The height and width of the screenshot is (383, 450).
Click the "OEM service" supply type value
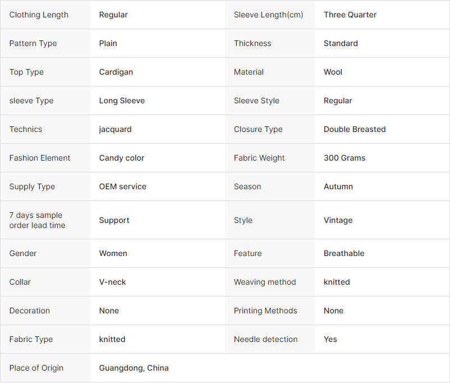[x=123, y=186]
